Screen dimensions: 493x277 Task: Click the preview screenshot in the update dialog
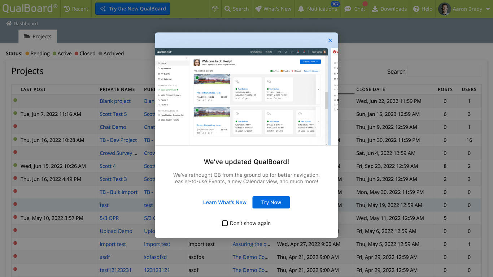click(241, 97)
